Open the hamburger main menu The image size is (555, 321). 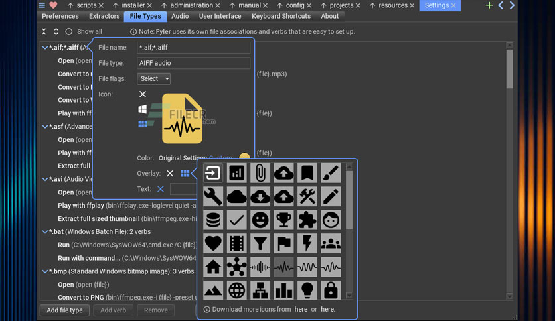(x=42, y=5)
